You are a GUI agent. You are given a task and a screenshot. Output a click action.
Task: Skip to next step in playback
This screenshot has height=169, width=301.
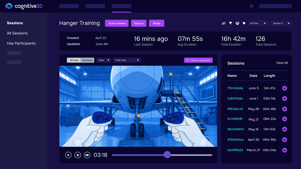(78, 155)
